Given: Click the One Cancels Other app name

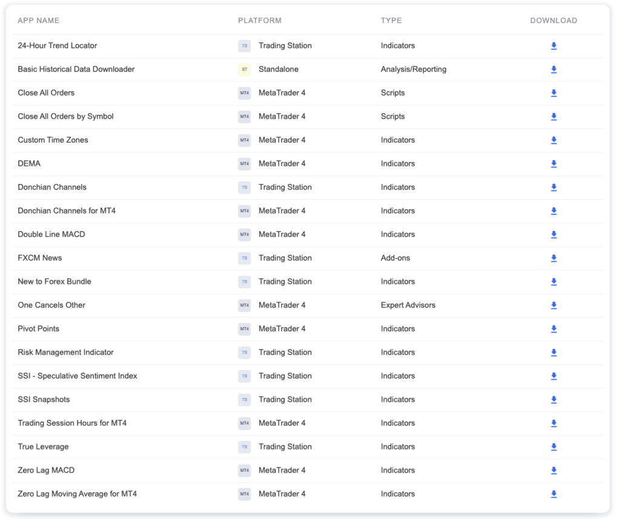Looking at the screenshot, I should [x=51, y=305].
